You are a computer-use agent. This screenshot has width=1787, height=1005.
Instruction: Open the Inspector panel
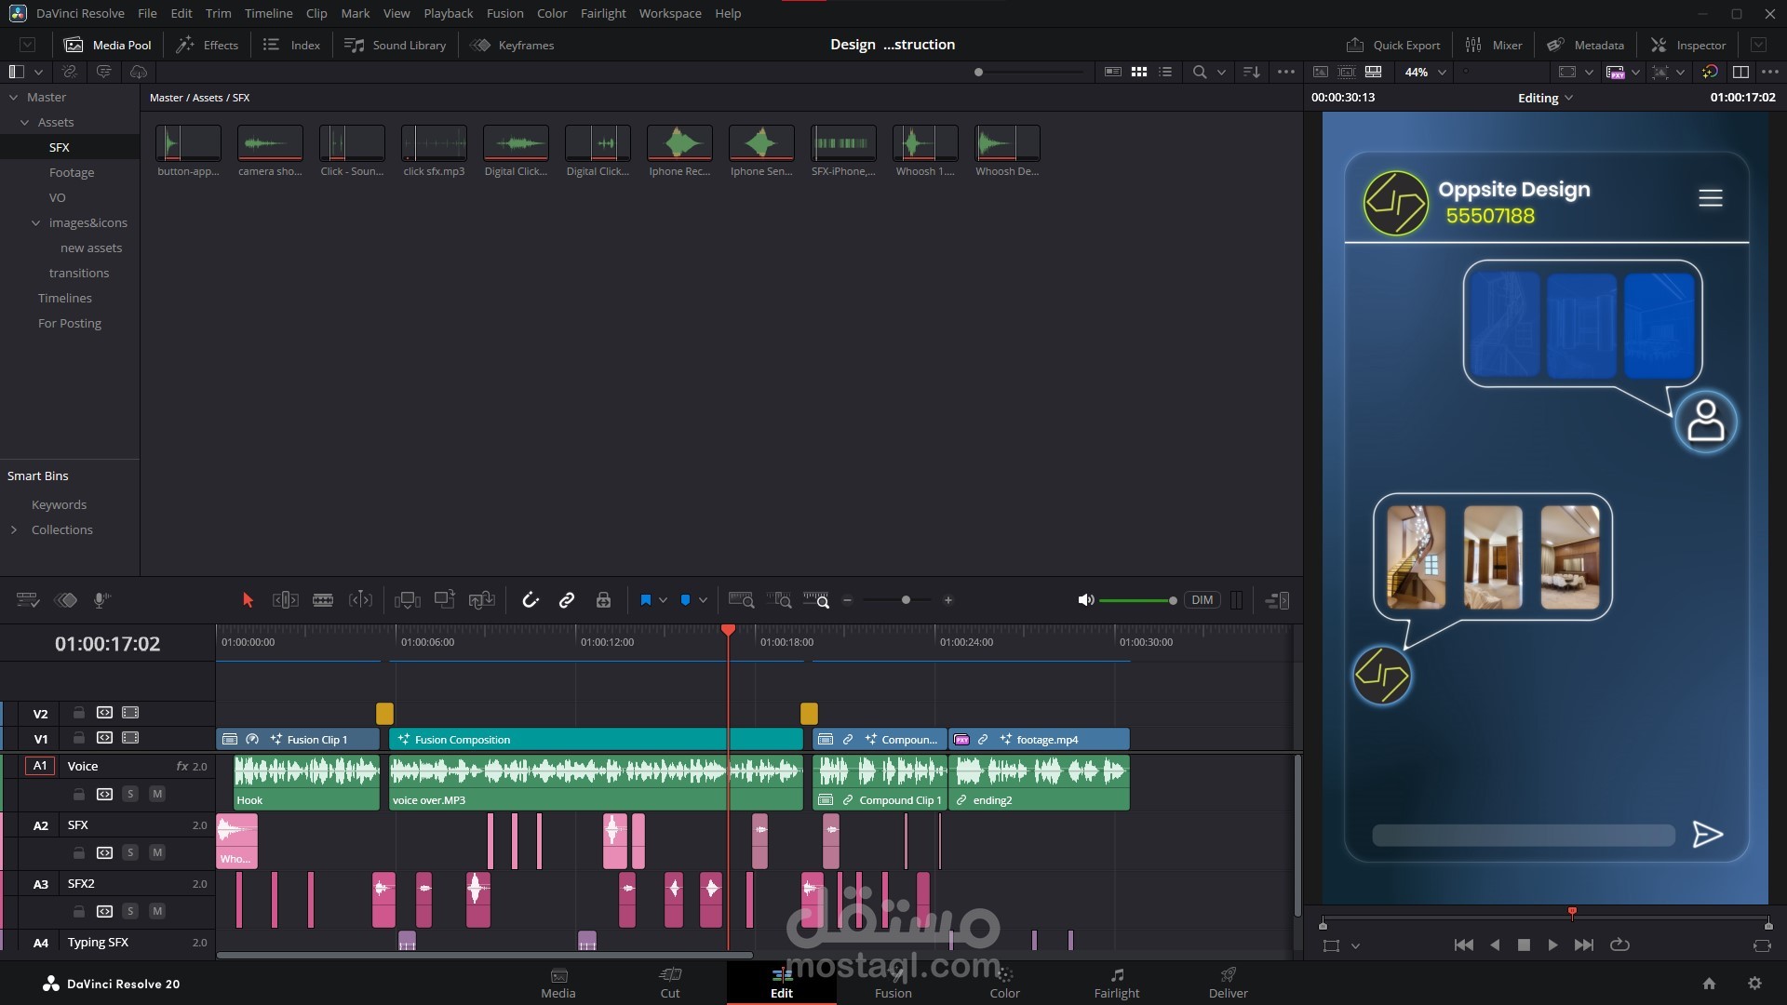pos(1688,45)
